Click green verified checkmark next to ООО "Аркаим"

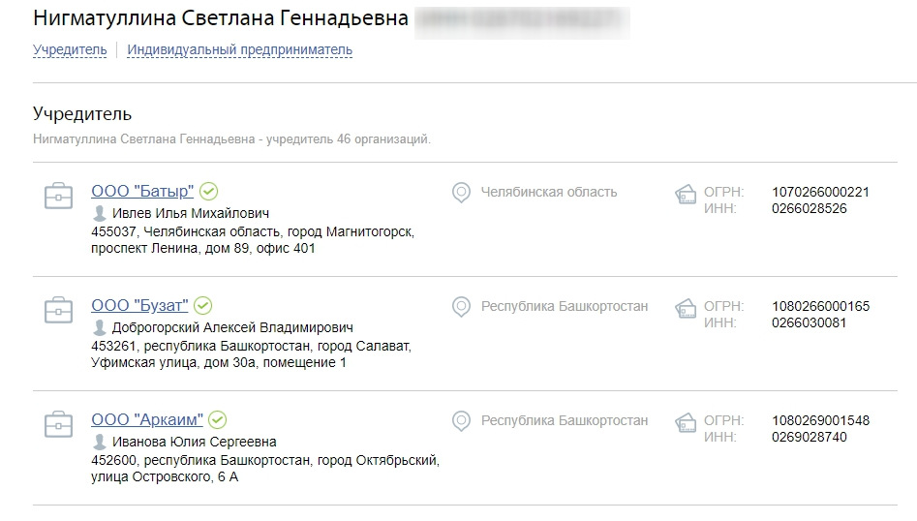point(218,419)
